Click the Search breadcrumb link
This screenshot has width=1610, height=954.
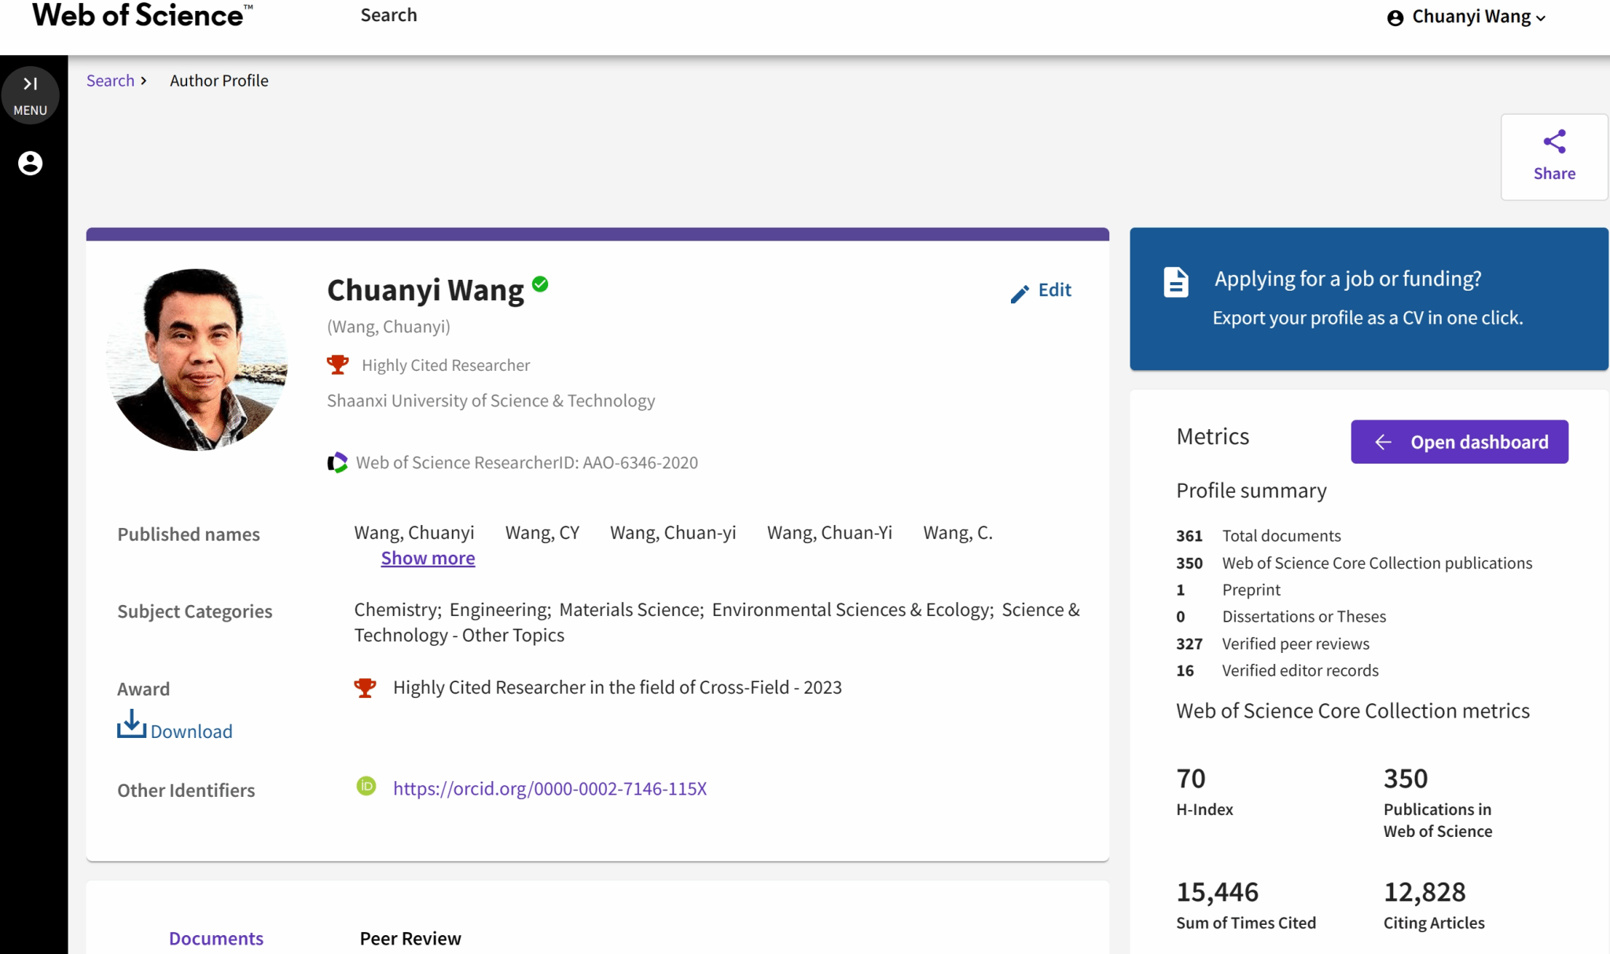pos(110,80)
